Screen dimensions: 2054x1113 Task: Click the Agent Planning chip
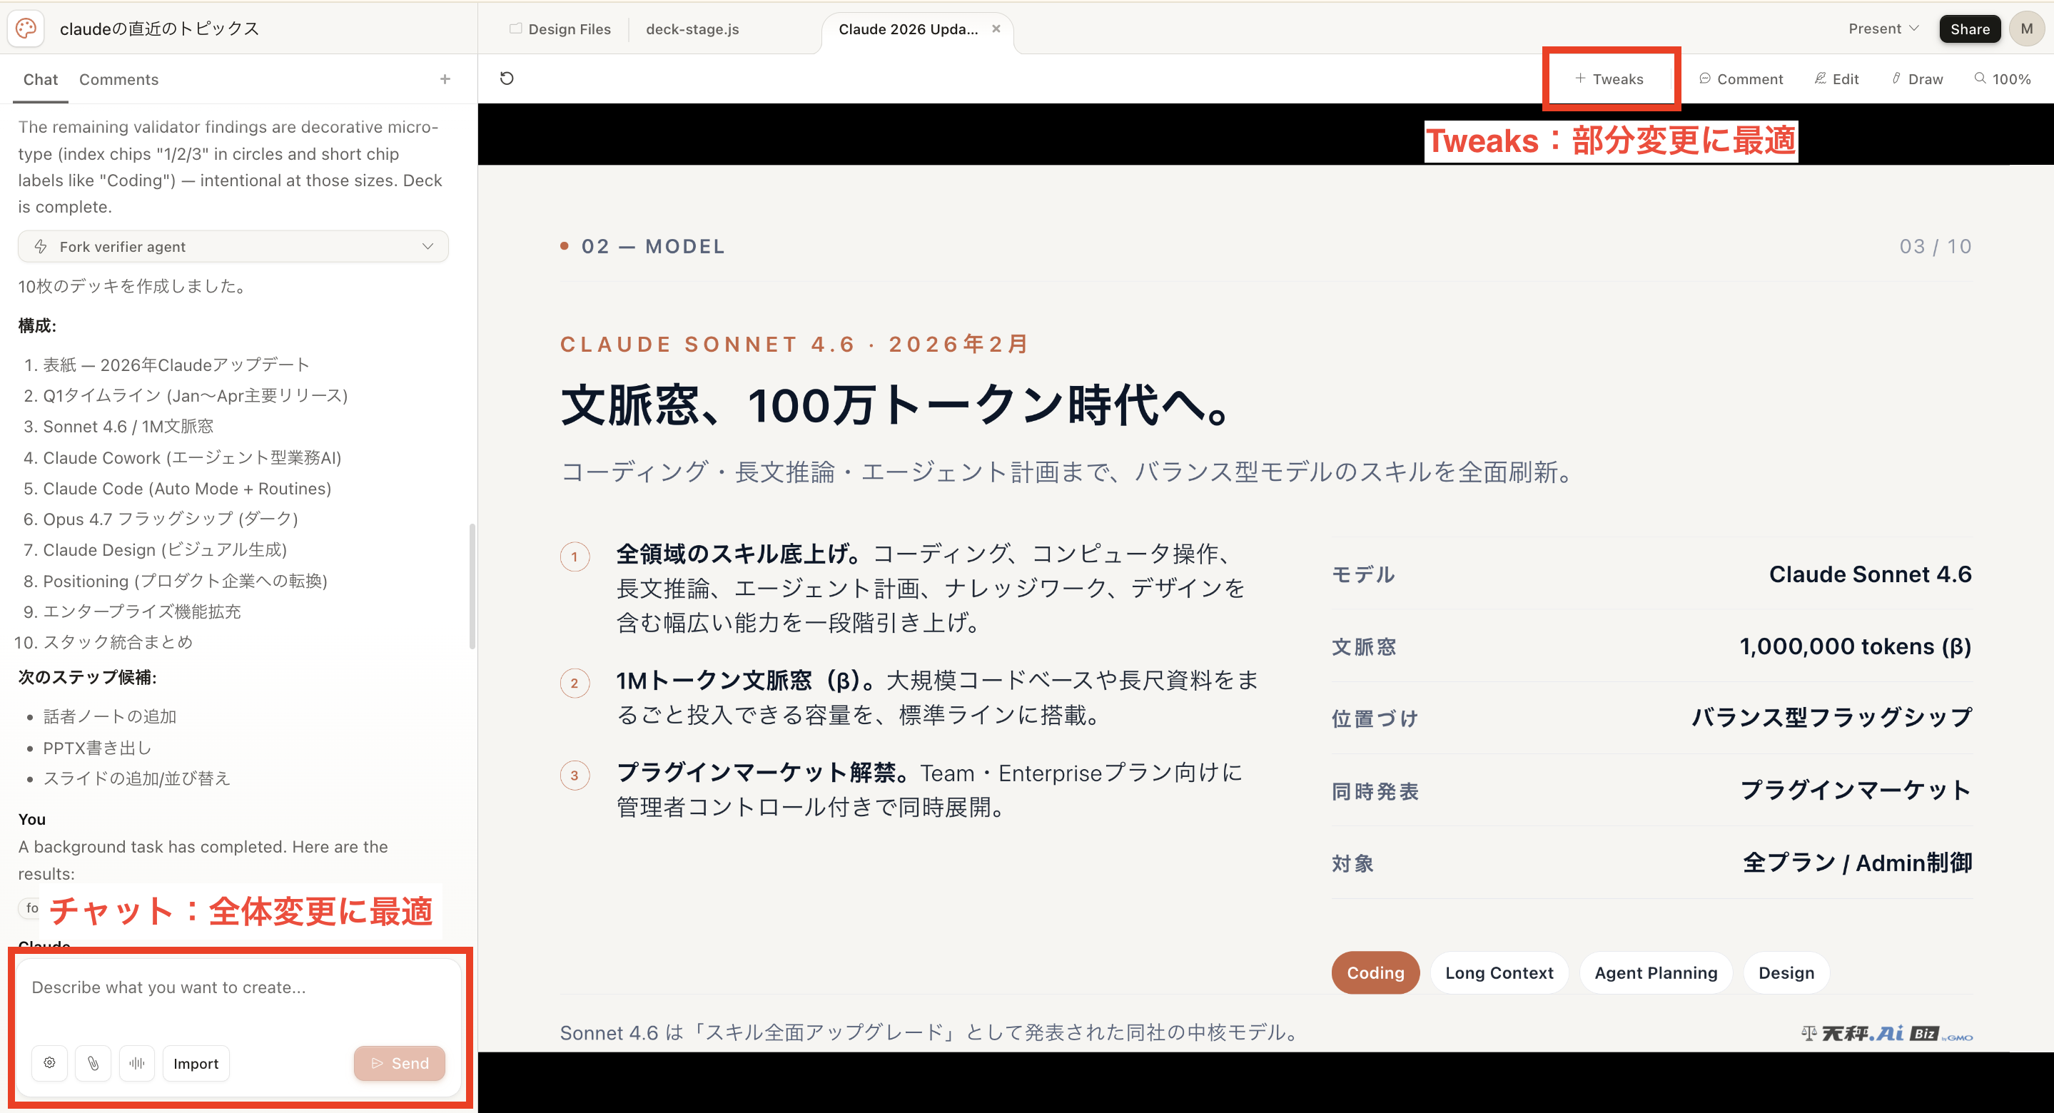coord(1655,972)
